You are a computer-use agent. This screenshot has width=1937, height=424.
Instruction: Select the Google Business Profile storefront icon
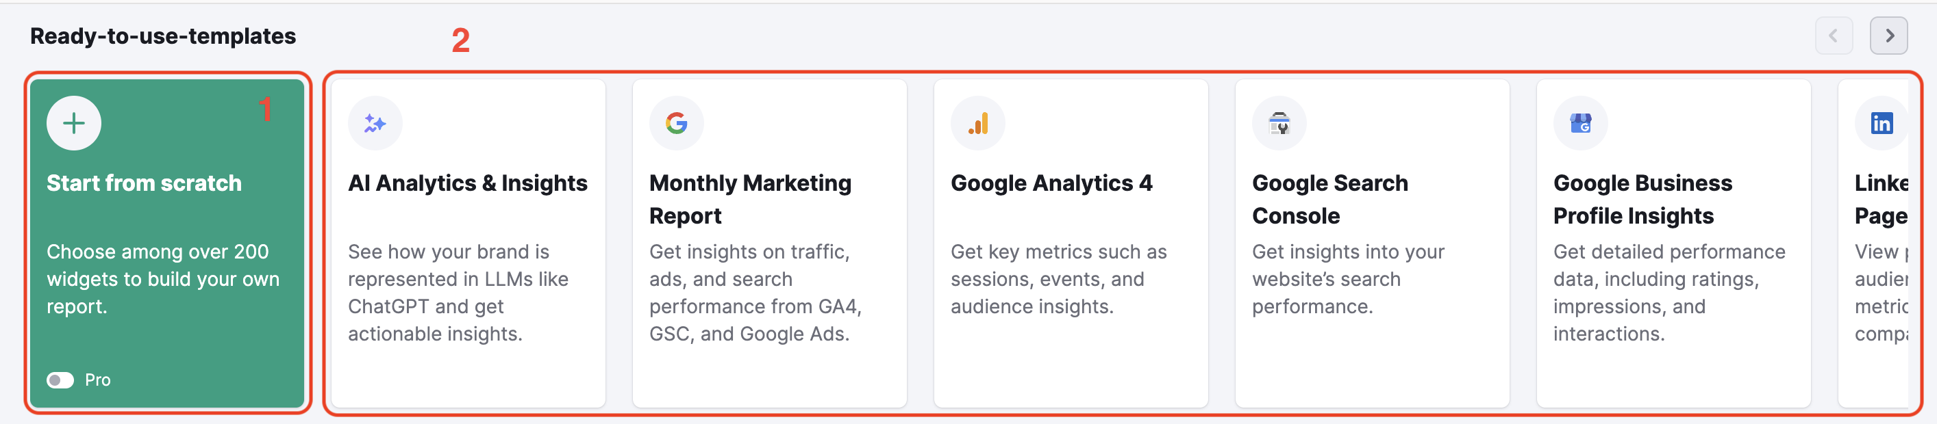(x=1582, y=122)
